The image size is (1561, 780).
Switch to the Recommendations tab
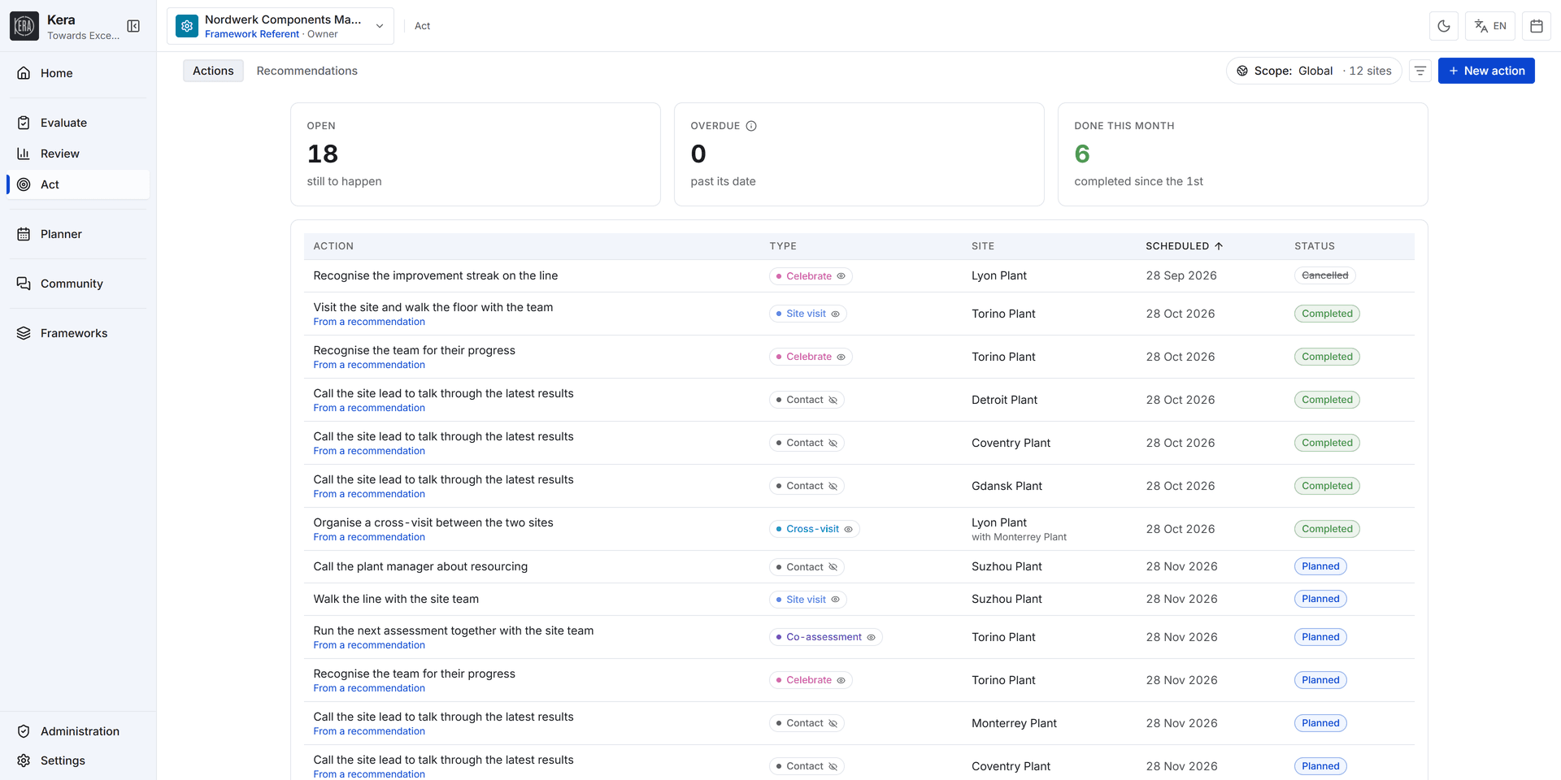307,71
